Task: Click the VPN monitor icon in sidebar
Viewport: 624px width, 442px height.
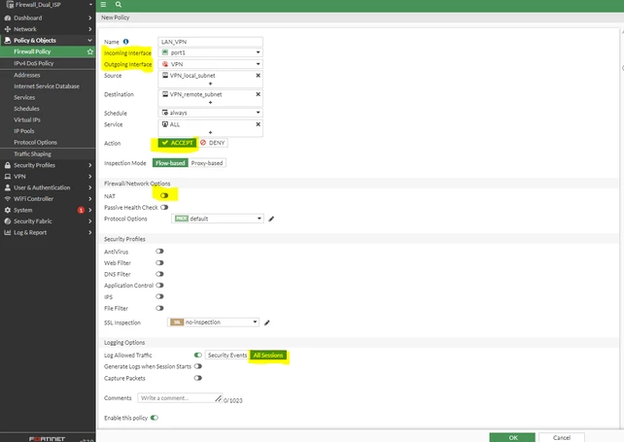Action: tap(8, 176)
